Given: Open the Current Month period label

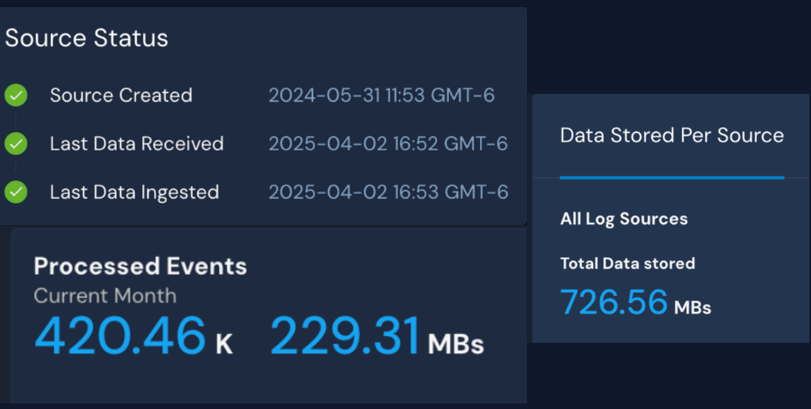Looking at the screenshot, I should click(105, 296).
